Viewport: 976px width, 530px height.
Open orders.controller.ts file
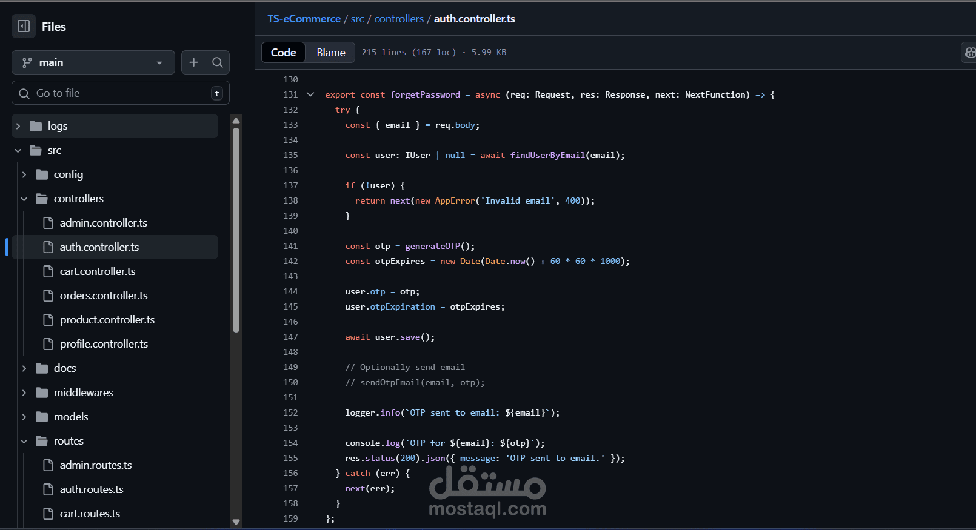[x=104, y=296]
